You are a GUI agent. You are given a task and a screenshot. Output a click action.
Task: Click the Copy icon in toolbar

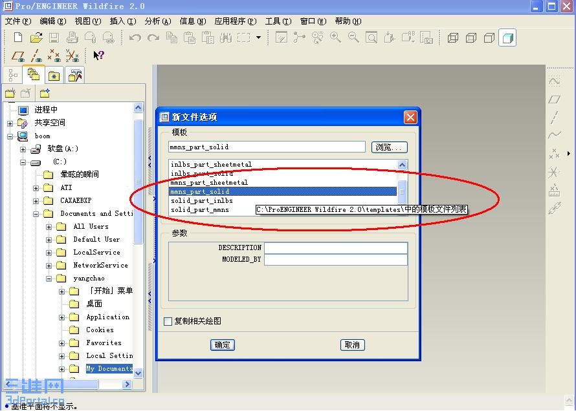pyautogui.click(x=172, y=37)
